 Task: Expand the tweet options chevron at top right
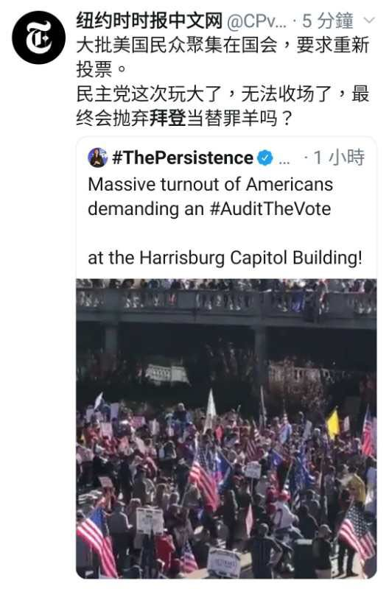(370, 21)
